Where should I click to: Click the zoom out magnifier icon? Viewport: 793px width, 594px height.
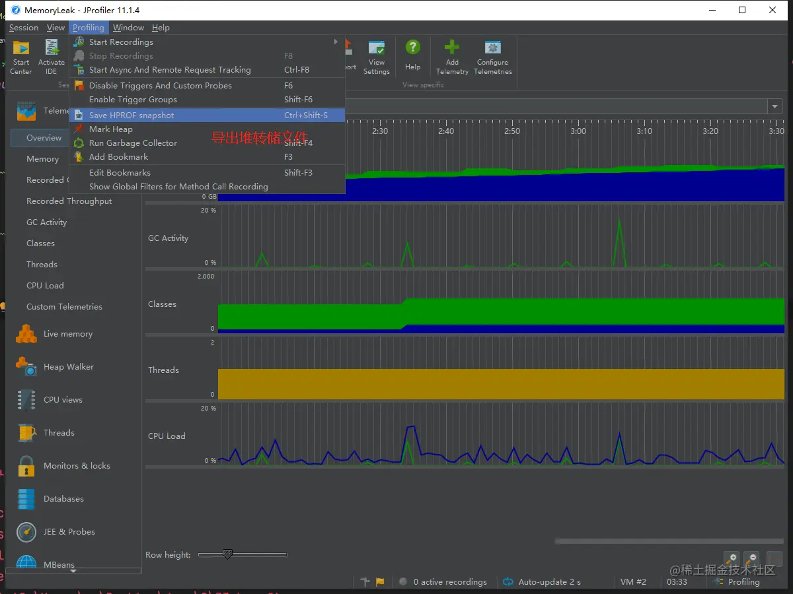click(x=751, y=558)
